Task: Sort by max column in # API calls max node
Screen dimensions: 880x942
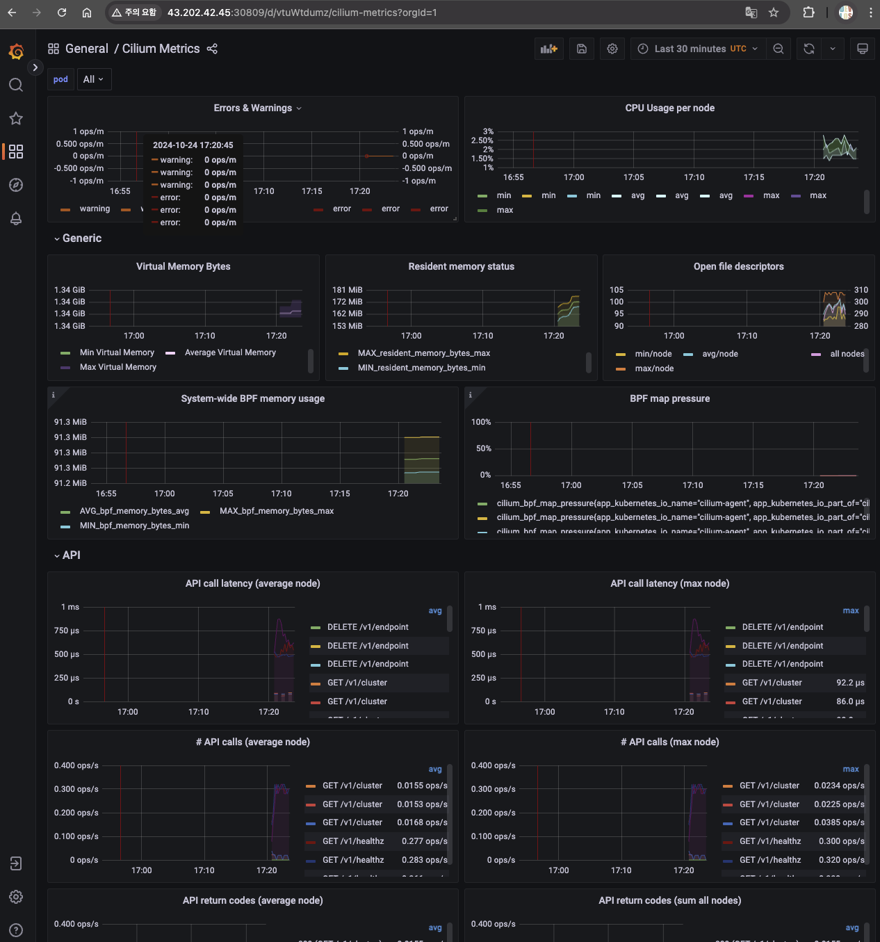Action: [851, 769]
